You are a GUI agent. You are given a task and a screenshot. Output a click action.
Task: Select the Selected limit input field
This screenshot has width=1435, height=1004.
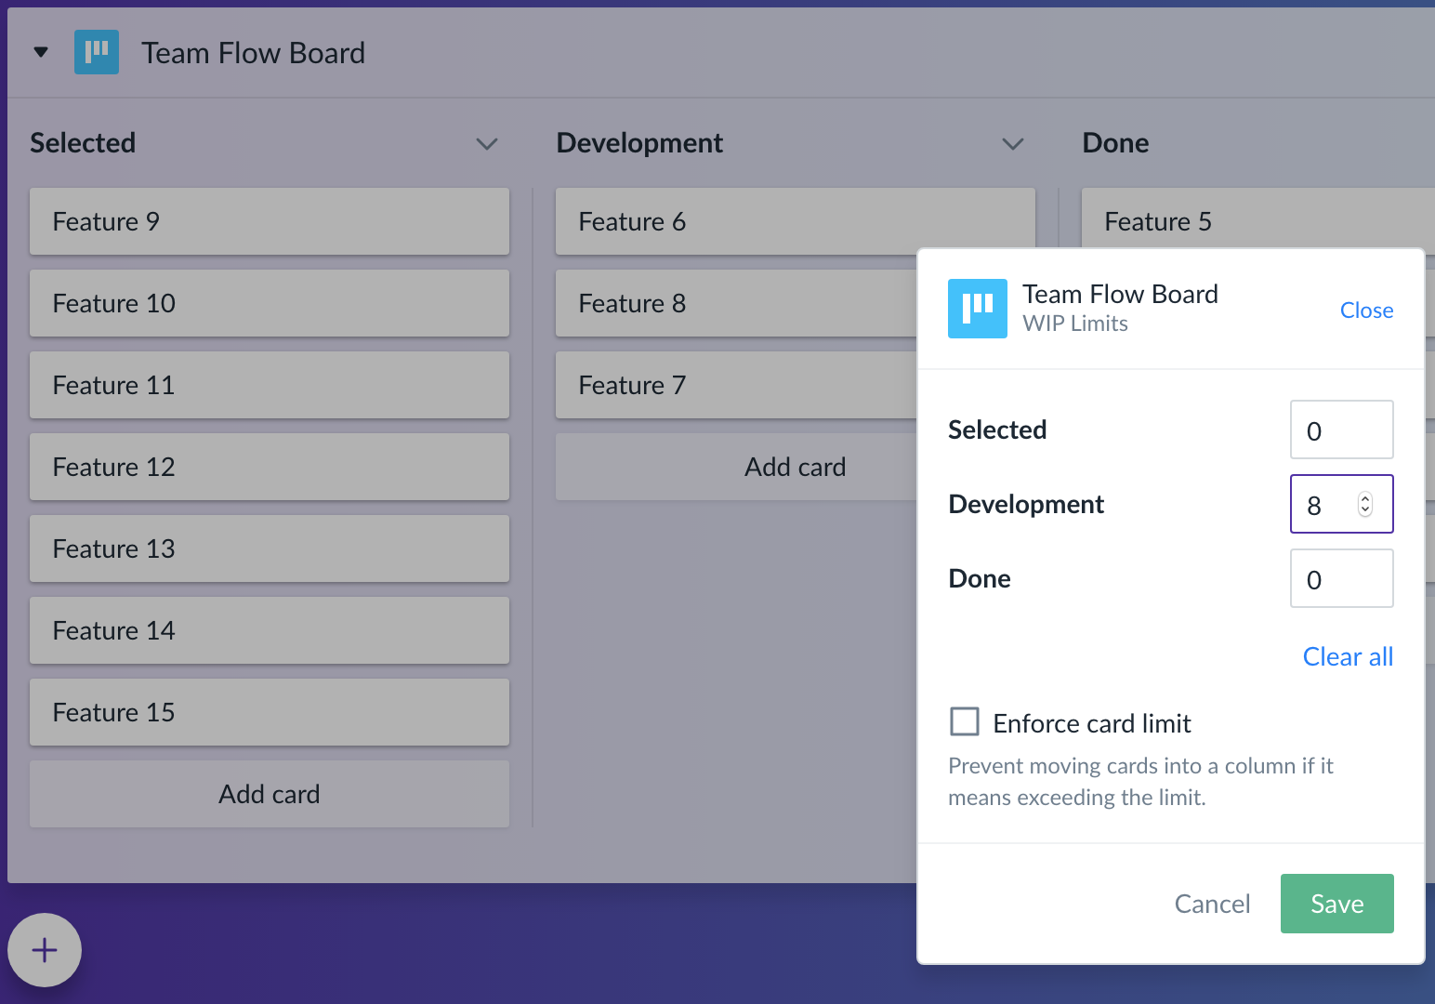tap(1341, 429)
